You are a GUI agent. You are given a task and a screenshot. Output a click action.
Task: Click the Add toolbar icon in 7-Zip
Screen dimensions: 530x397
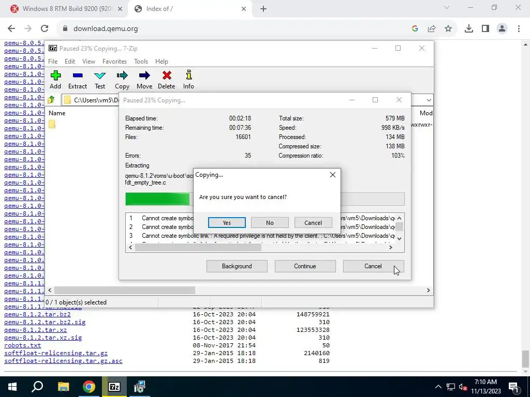(55, 80)
